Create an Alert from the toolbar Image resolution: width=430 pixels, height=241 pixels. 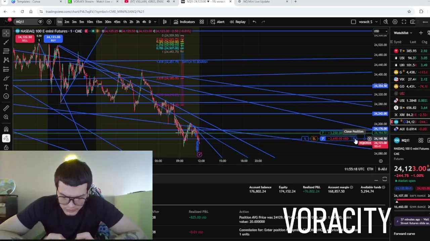point(217,22)
